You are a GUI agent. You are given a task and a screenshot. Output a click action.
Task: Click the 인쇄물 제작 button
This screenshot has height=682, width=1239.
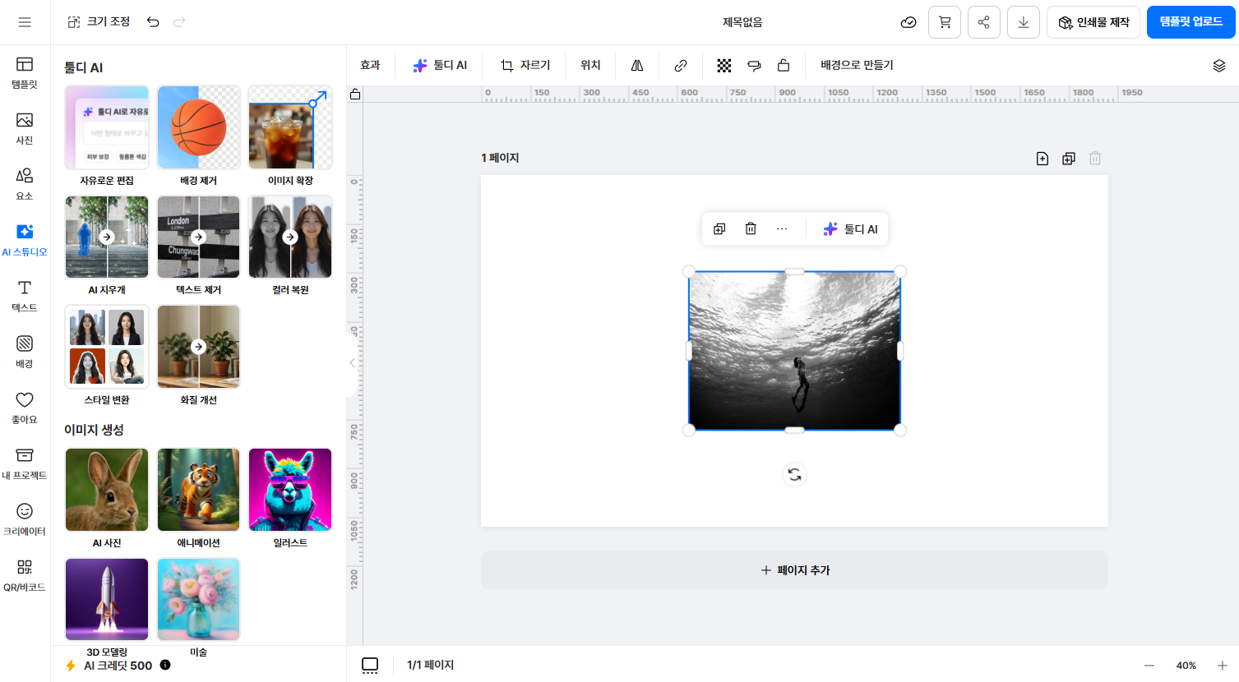pos(1093,22)
